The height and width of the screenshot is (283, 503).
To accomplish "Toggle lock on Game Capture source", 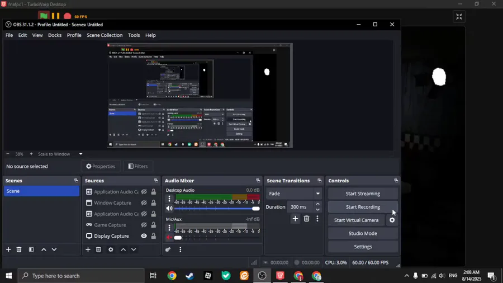I will [x=154, y=225].
